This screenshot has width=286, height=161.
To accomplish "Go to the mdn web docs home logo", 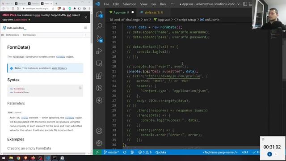I will (x=14, y=28).
